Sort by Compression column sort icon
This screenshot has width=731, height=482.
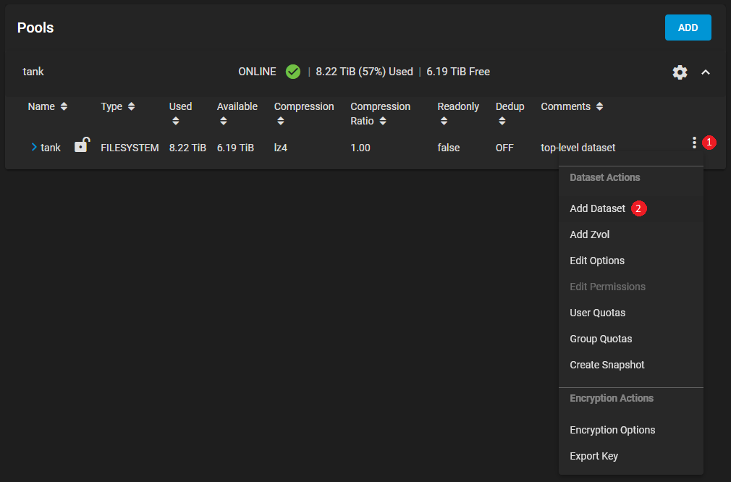[x=280, y=121]
